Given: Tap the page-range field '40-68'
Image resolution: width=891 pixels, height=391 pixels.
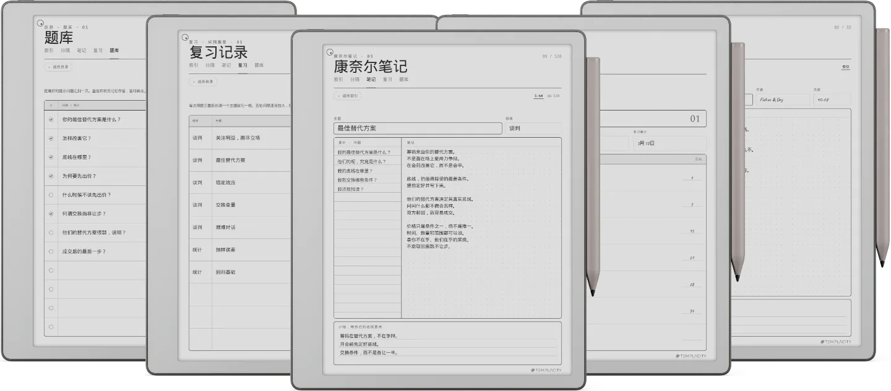Looking at the screenshot, I should tap(832, 99).
